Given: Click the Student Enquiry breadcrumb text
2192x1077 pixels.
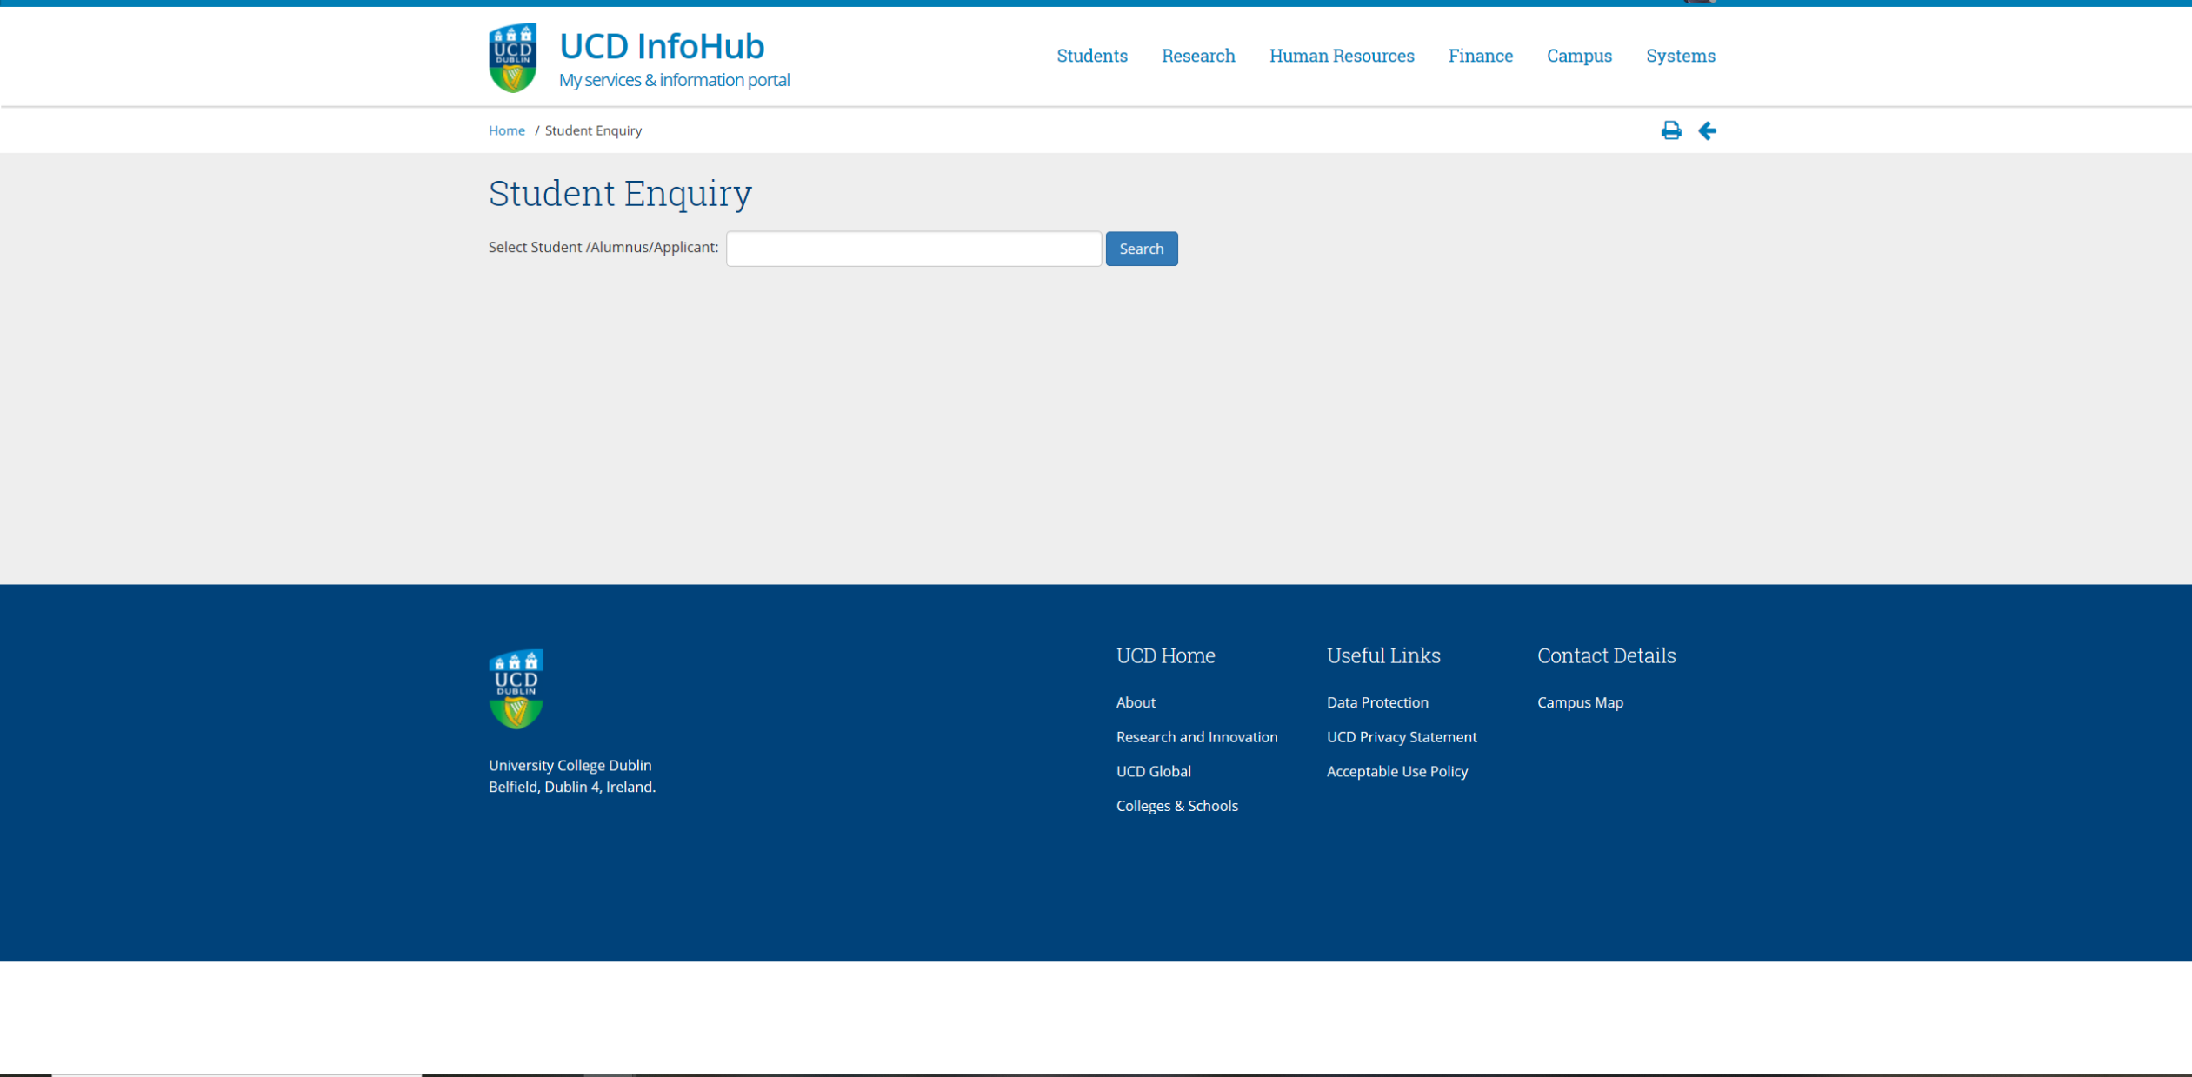Looking at the screenshot, I should (593, 130).
